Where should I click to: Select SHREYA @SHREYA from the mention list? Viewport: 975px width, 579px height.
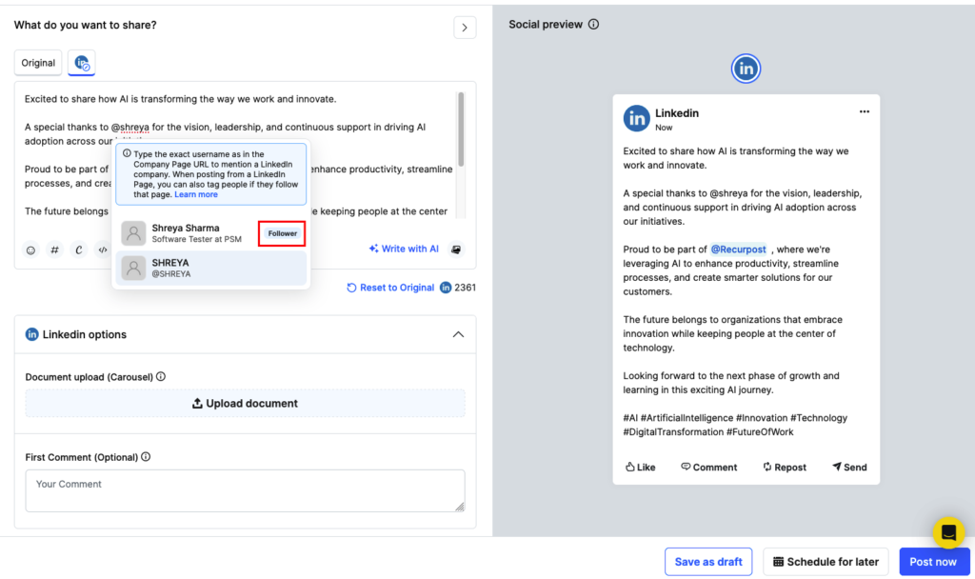click(x=210, y=268)
